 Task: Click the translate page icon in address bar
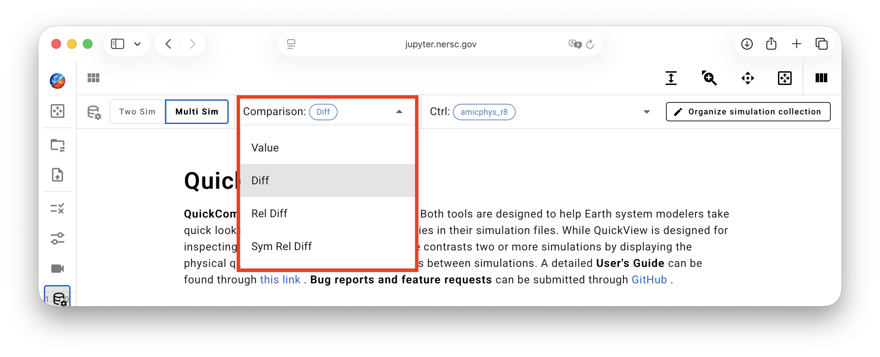tap(575, 44)
